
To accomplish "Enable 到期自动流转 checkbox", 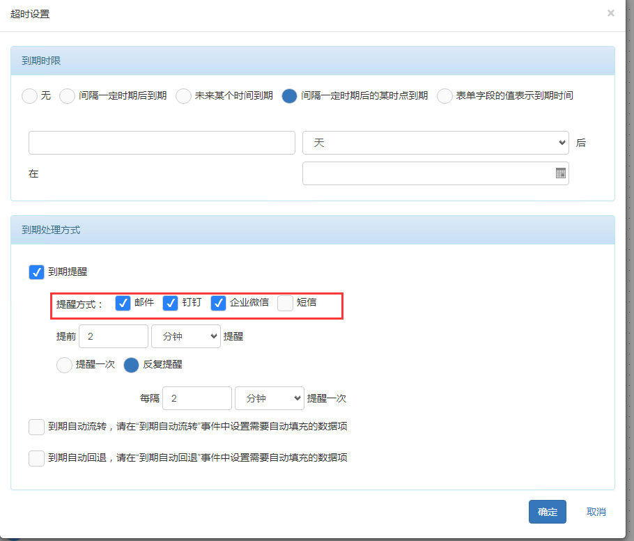I will point(36,427).
